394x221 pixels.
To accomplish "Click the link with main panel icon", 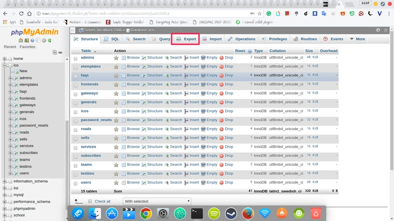I will 60,53.
